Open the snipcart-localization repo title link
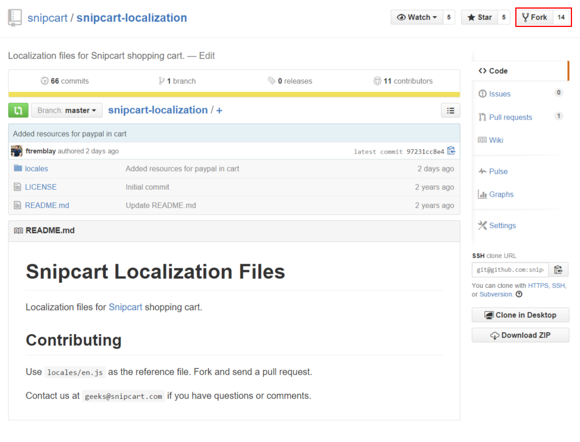 tap(132, 18)
